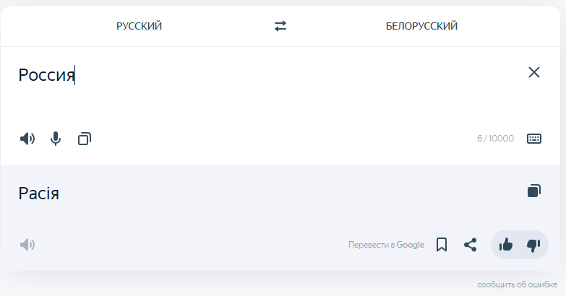This screenshot has width=566, height=296.
Task: Save translation with the bookmark icon
Action: coord(442,245)
